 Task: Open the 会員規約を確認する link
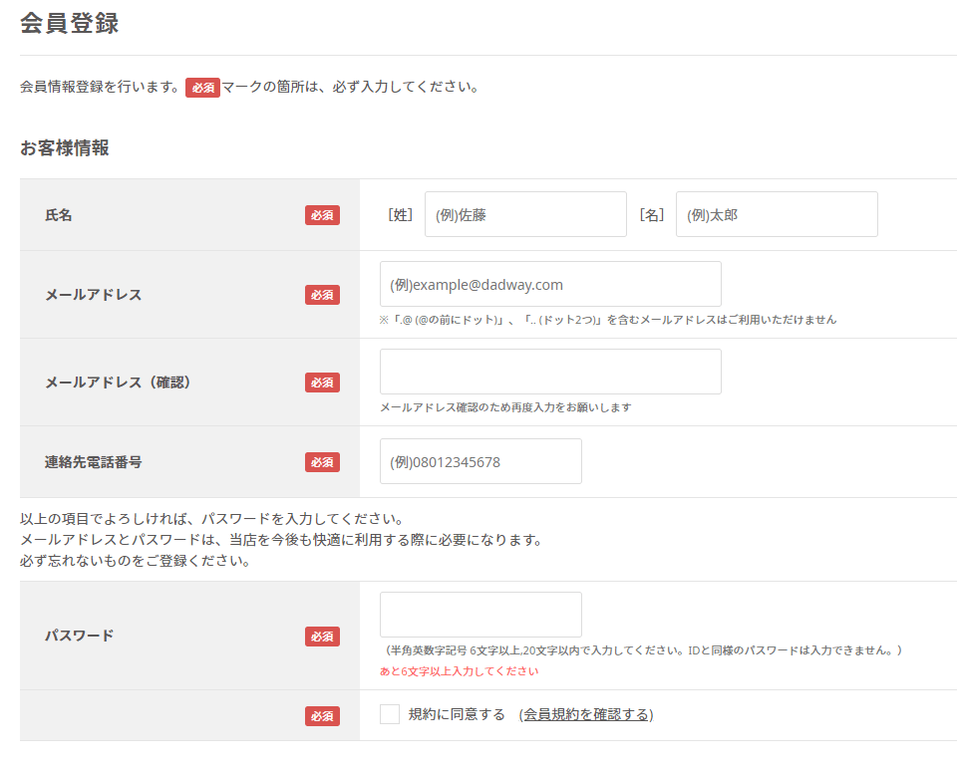pyautogui.click(x=586, y=714)
